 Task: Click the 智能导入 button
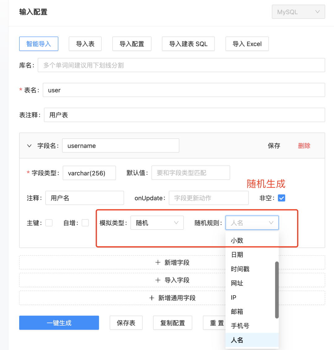click(39, 44)
